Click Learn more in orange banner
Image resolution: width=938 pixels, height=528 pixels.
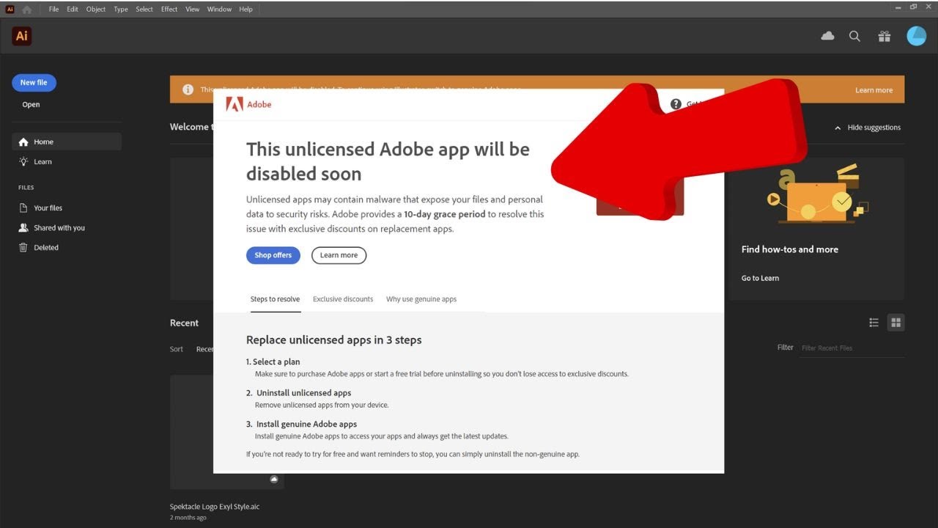[x=874, y=90]
